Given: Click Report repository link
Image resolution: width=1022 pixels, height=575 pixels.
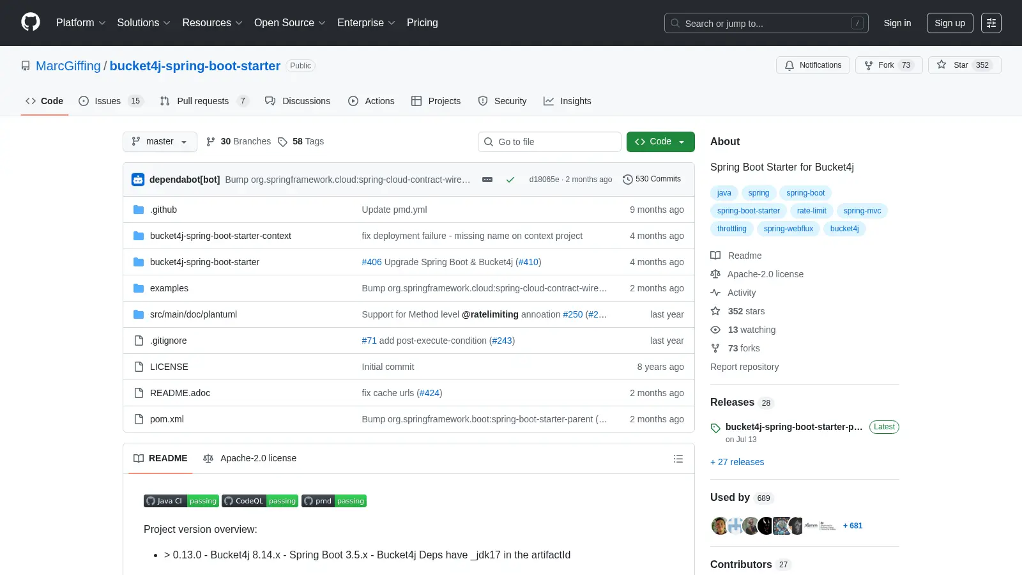Looking at the screenshot, I should tap(744, 367).
